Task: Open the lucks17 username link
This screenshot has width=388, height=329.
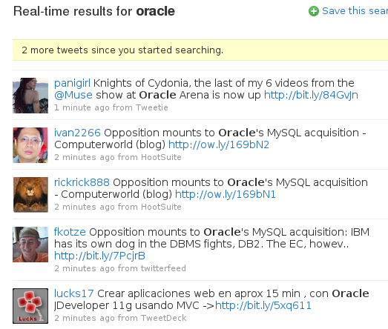Action: tap(74, 293)
